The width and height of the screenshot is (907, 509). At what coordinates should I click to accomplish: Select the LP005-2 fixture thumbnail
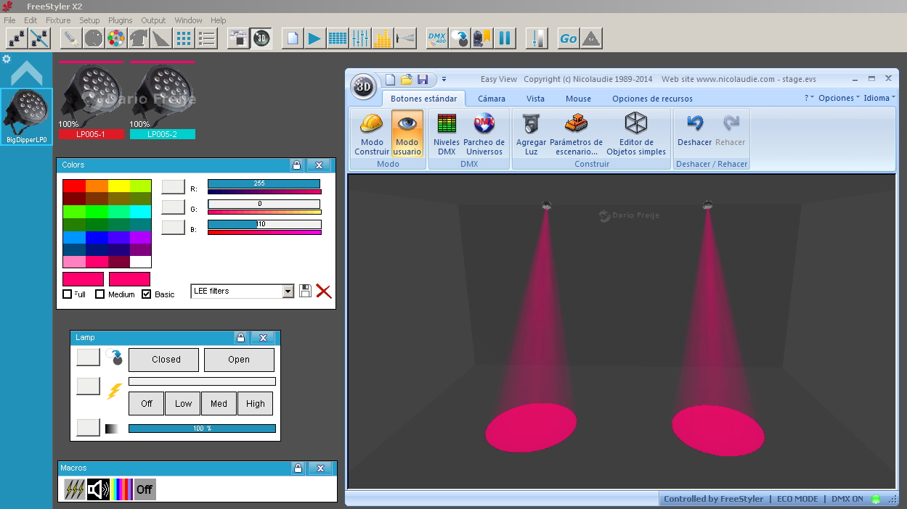[162, 99]
